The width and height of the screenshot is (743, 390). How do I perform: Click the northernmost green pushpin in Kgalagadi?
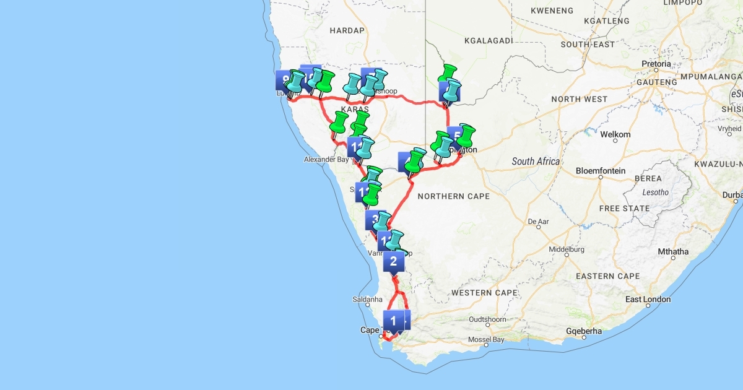[447, 74]
